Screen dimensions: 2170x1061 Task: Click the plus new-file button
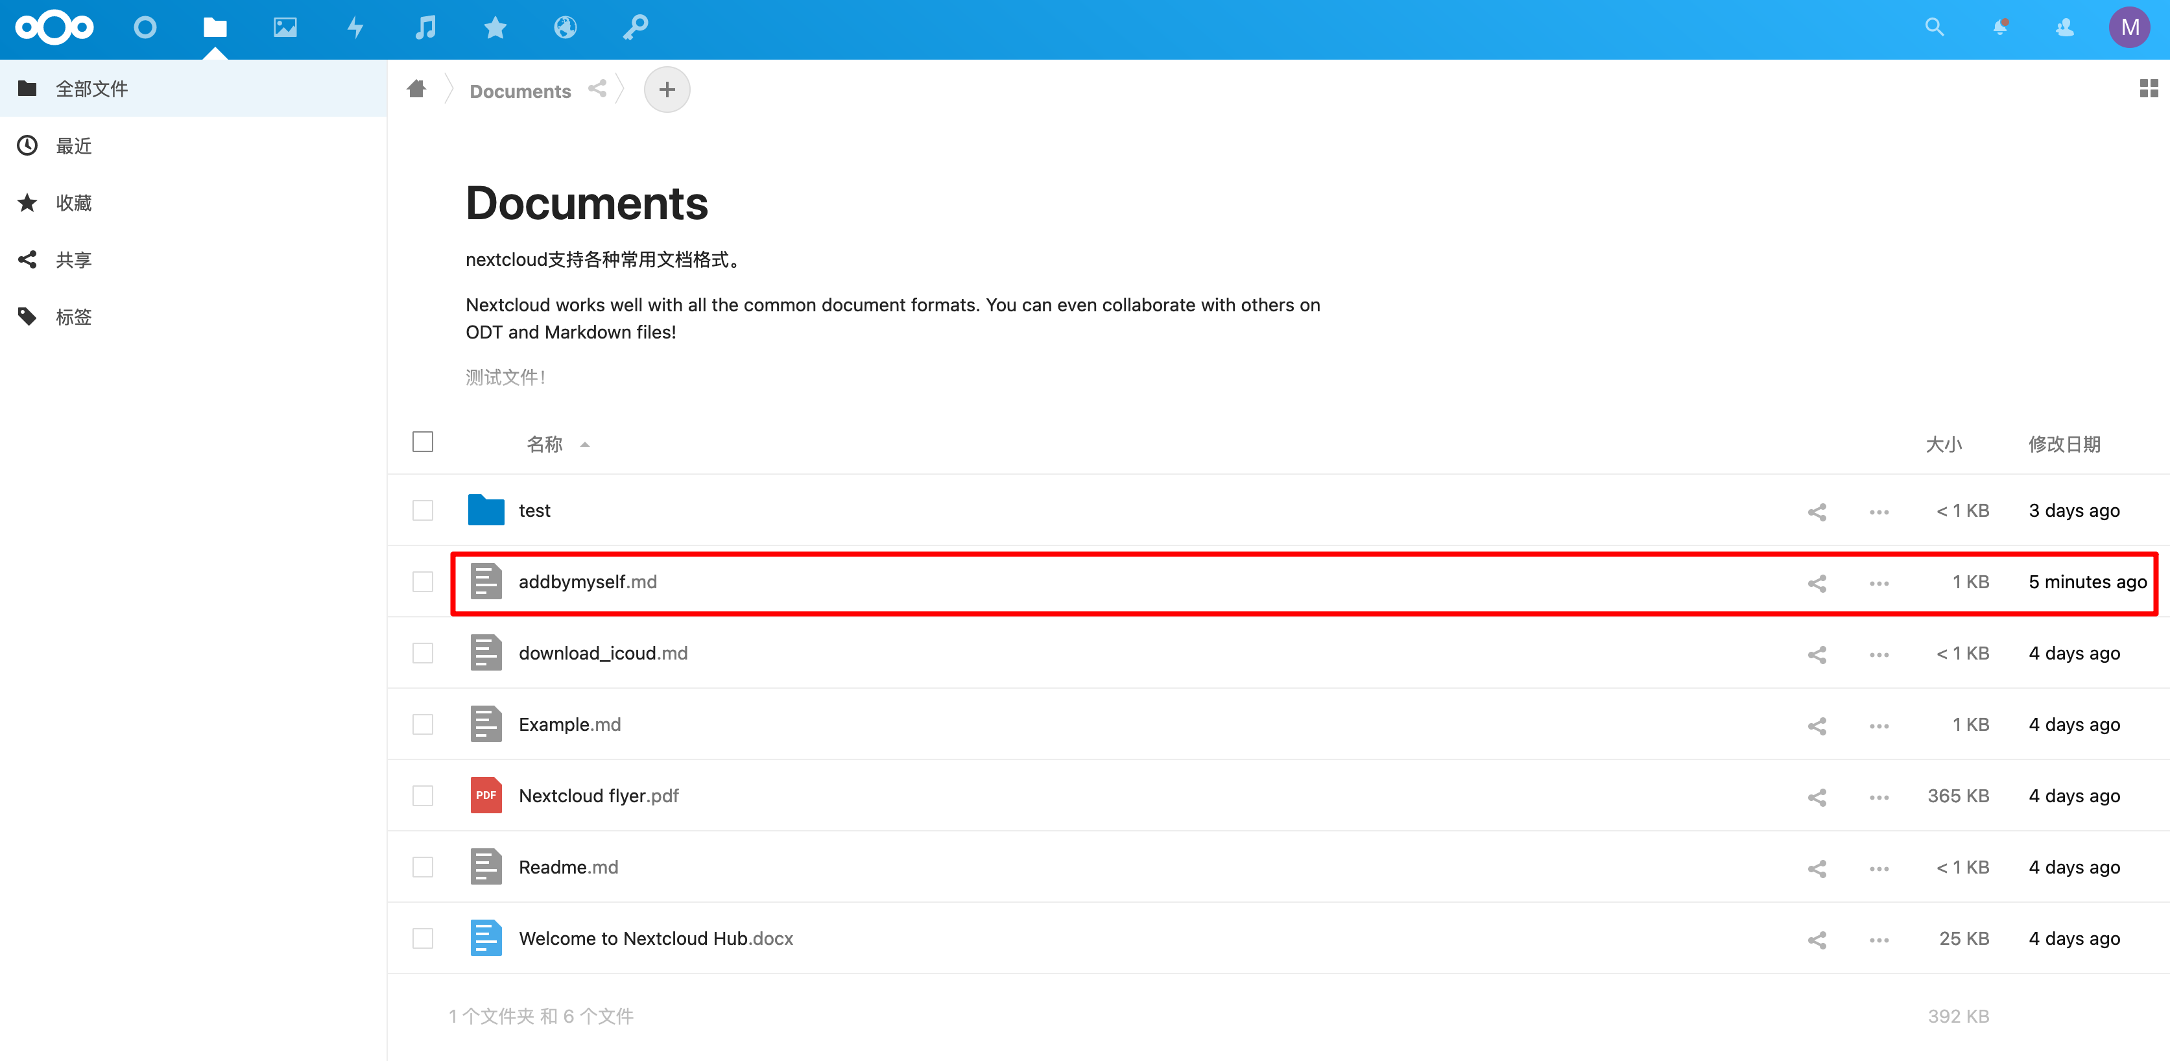coord(666,89)
